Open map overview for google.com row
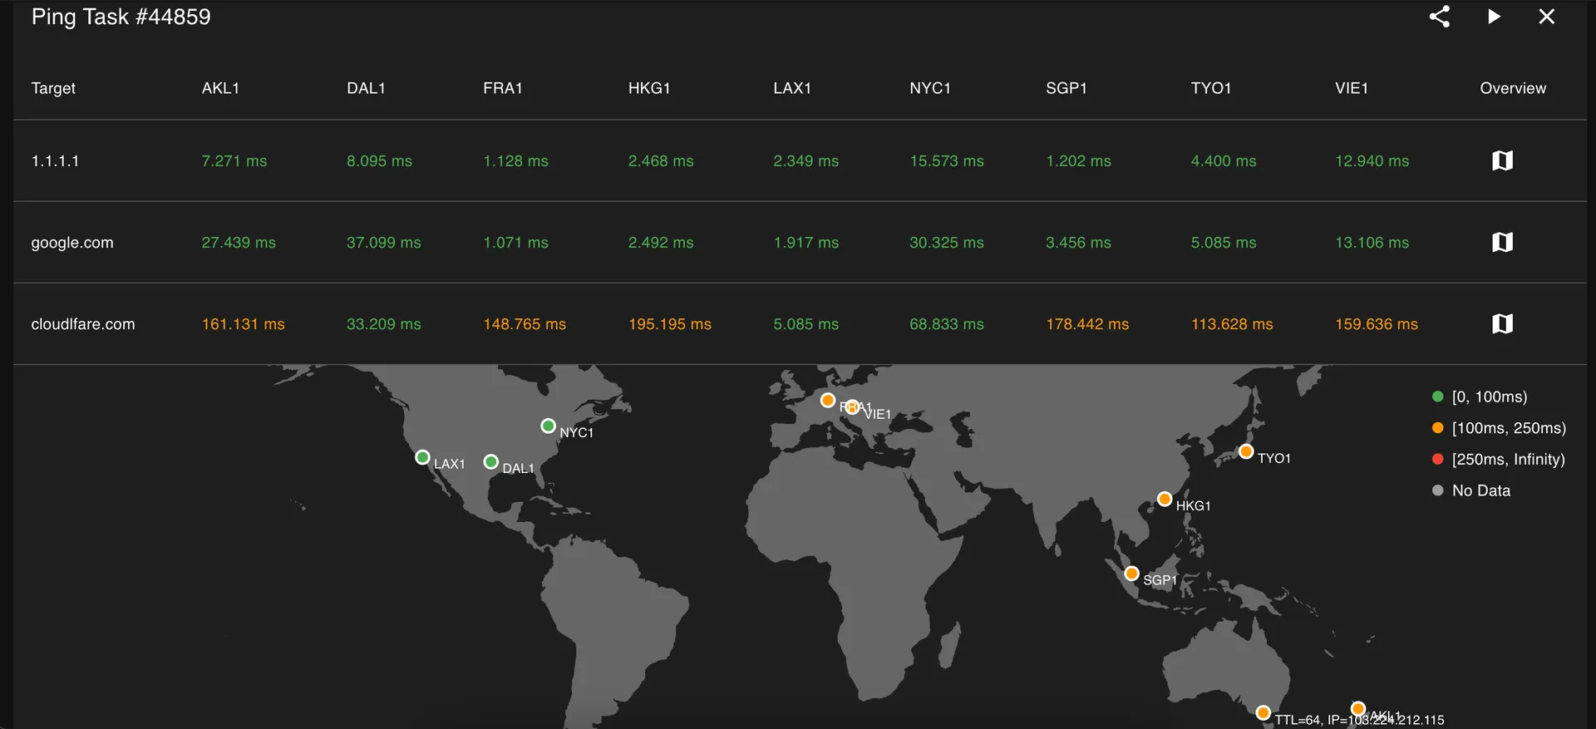The width and height of the screenshot is (1596, 729). (1502, 242)
